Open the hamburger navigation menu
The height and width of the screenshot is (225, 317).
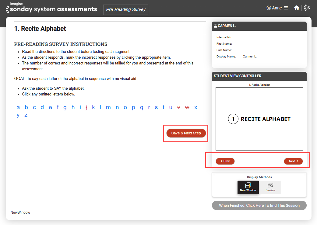pyautogui.click(x=285, y=8)
